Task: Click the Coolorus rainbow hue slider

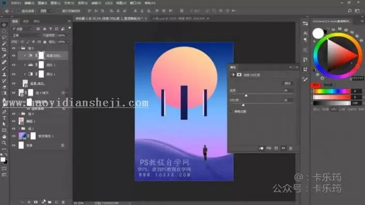Action: (331, 91)
